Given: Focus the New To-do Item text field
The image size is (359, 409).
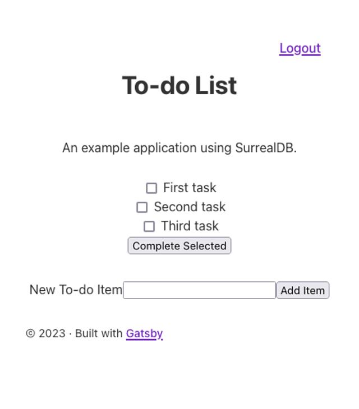Looking at the screenshot, I should (199, 290).
